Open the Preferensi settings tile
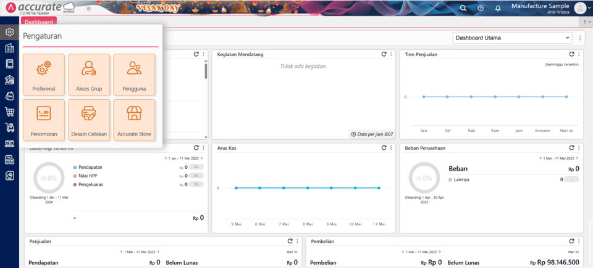The width and height of the screenshot is (593, 268). 44,75
